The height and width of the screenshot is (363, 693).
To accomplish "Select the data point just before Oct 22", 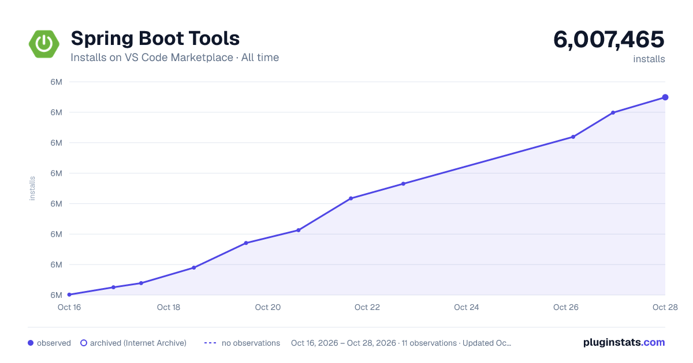I will point(351,198).
